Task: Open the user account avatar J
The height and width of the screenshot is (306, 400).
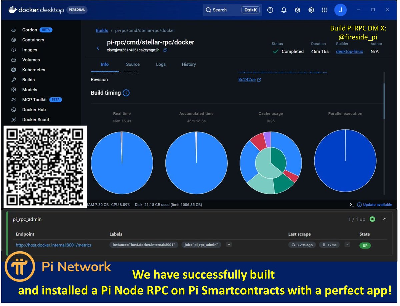Action: click(340, 10)
